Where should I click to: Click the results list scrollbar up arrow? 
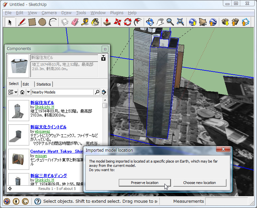pyautogui.click(x=105, y=100)
